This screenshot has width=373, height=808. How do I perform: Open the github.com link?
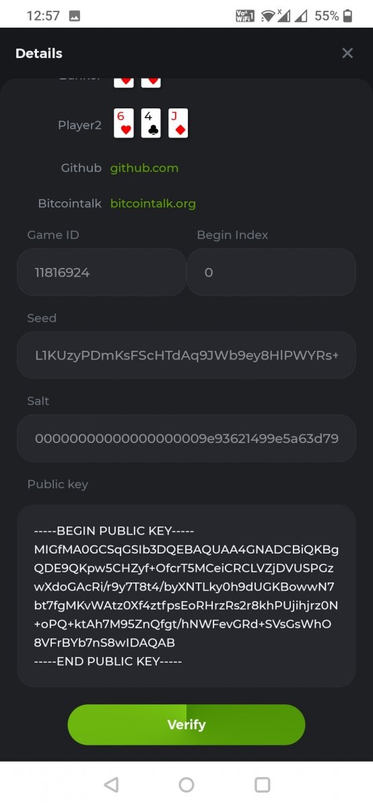coord(145,168)
